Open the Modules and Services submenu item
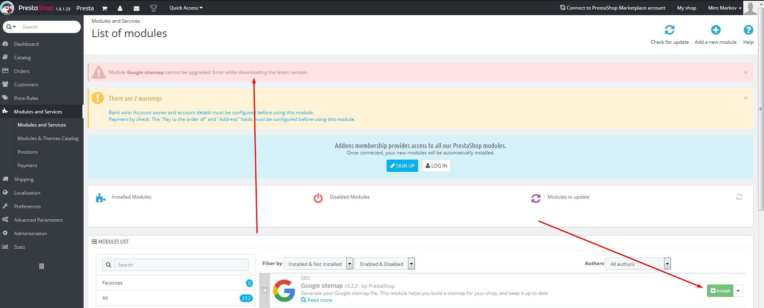764x308 pixels. click(42, 125)
